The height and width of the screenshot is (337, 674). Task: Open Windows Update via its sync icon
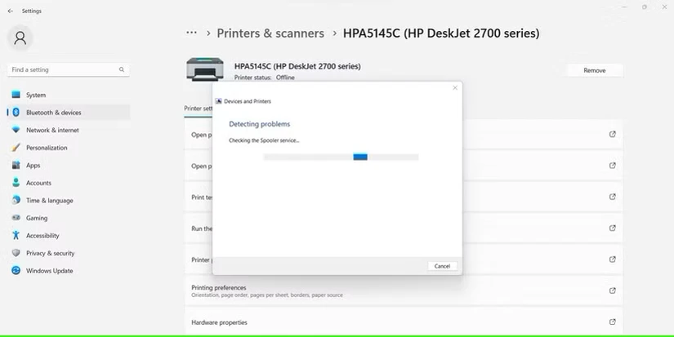[x=16, y=270]
